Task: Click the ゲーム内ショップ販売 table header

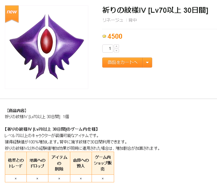Action: click(x=103, y=163)
